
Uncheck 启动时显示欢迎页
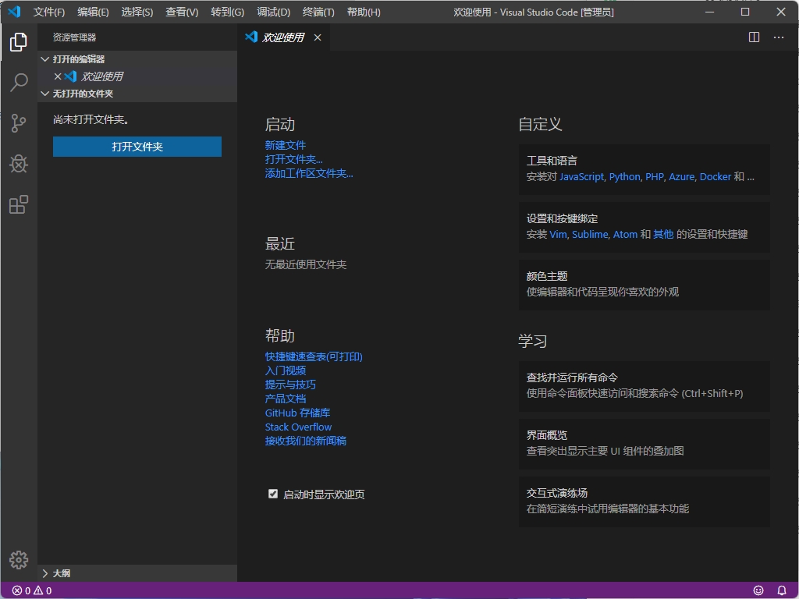point(273,494)
